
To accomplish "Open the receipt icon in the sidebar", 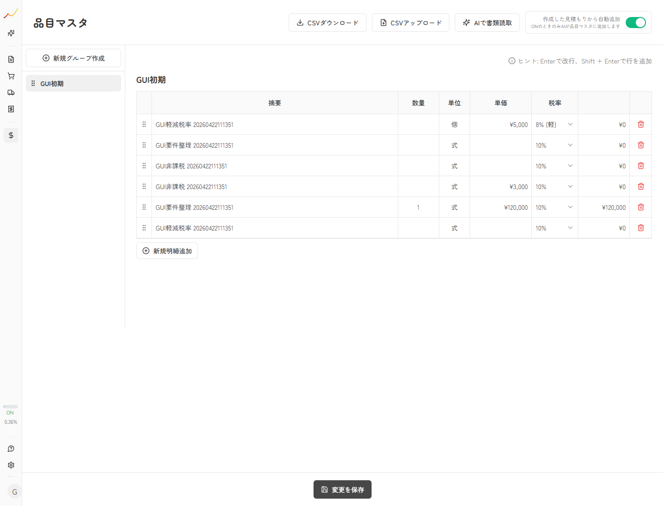I will pos(11,109).
